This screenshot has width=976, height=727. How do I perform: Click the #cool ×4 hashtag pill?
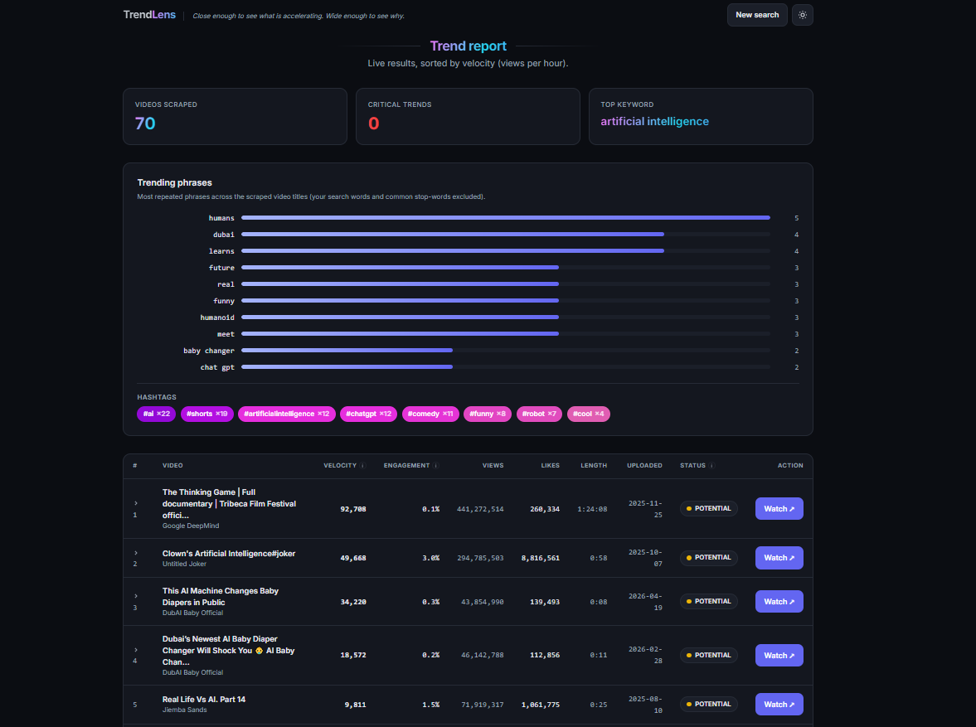[x=588, y=414]
